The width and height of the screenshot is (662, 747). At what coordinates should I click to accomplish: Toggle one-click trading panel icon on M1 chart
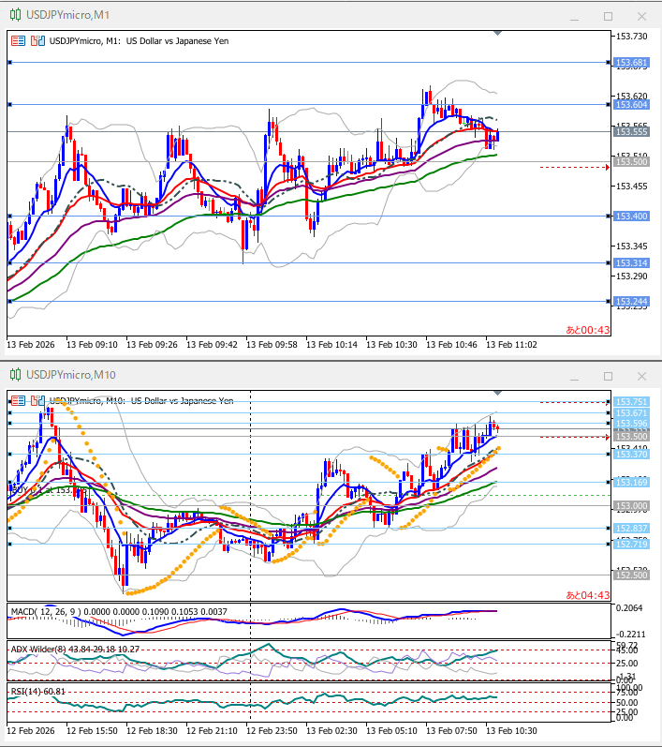pos(19,41)
